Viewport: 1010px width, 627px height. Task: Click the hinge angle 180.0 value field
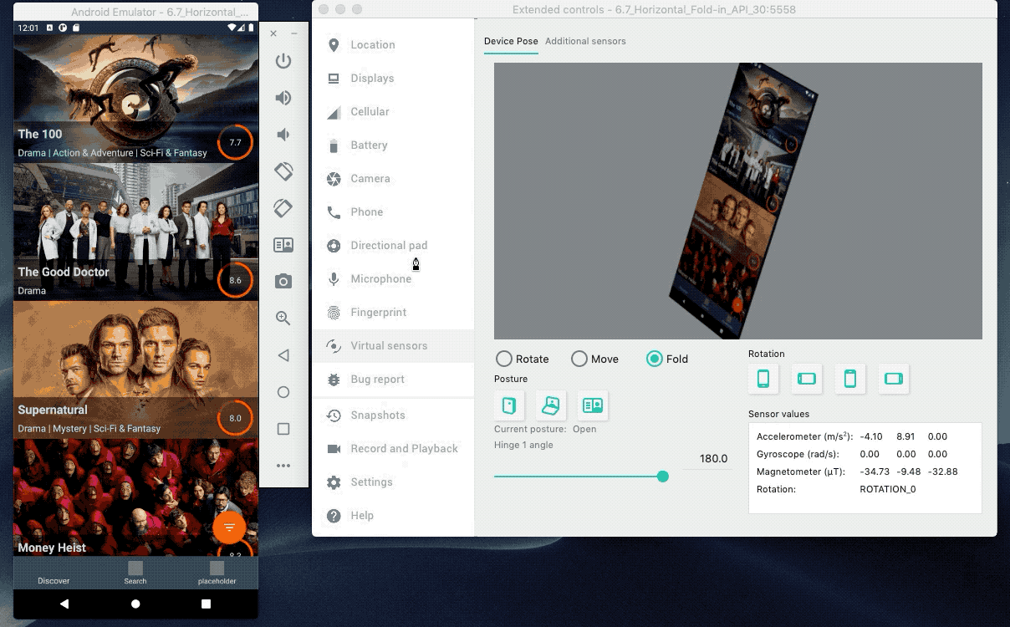pos(707,459)
